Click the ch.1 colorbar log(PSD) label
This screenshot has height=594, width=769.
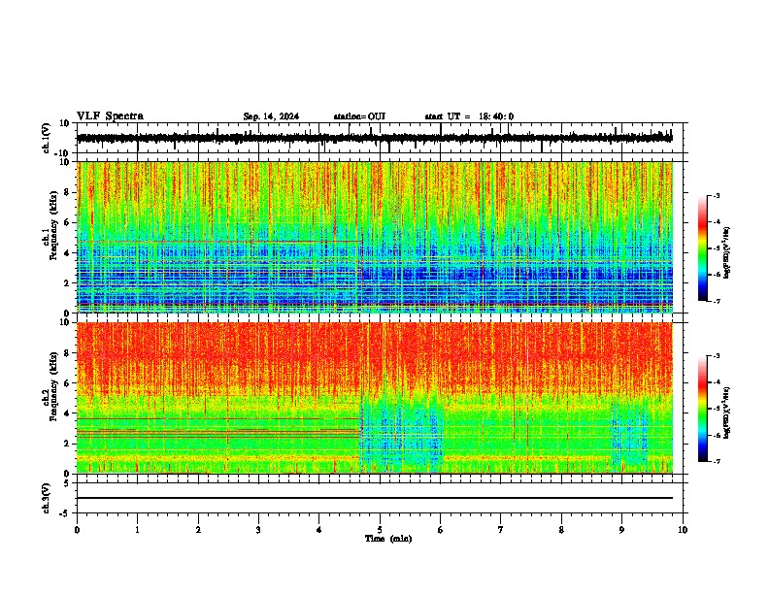pyautogui.click(x=727, y=253)
